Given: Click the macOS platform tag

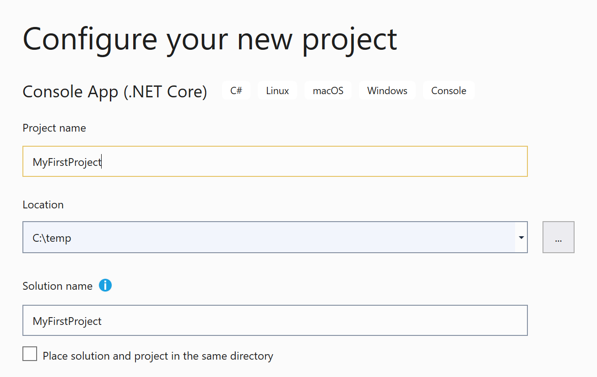Looking at the screenshot, I should point(328,90).
